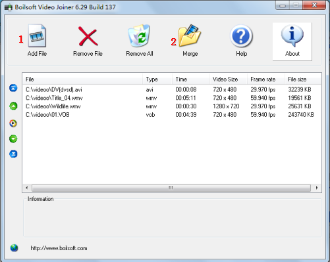Click the 00:04:39 time cell

pos(186,115)
